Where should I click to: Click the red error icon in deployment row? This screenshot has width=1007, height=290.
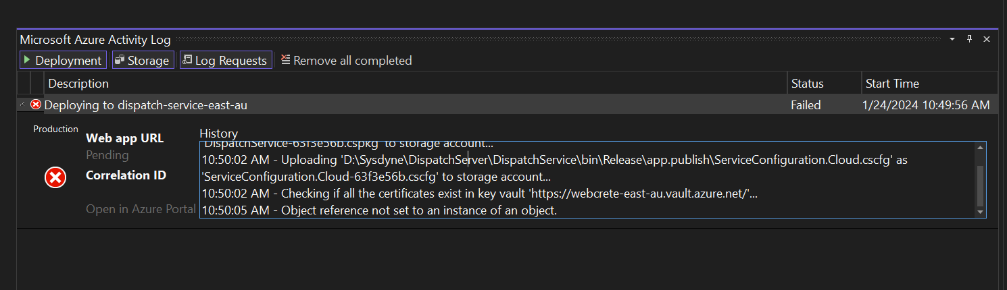click(36, 105)
